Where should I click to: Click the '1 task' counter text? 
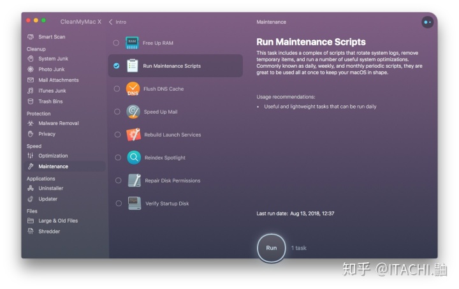tap(298, 248)
